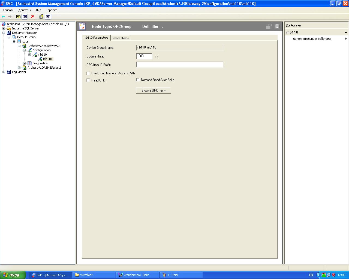This screenshot has width=349, height=279.
Task: Click the save diskette icon in header
Action: pos(277,26)
